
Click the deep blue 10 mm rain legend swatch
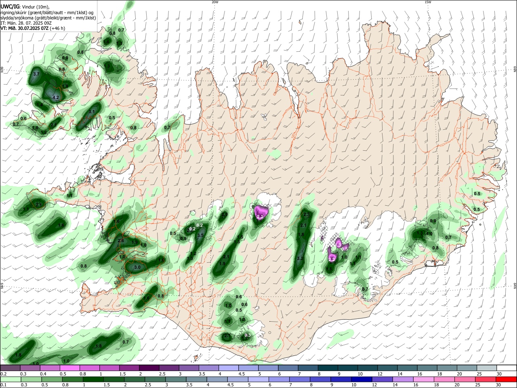361,379
